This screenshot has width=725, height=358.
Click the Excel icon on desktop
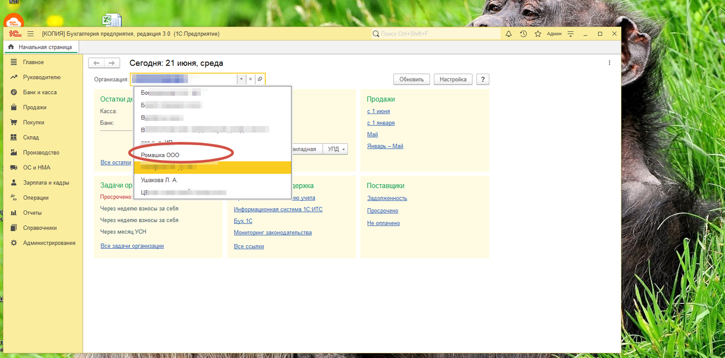click(x=111, y=20)
